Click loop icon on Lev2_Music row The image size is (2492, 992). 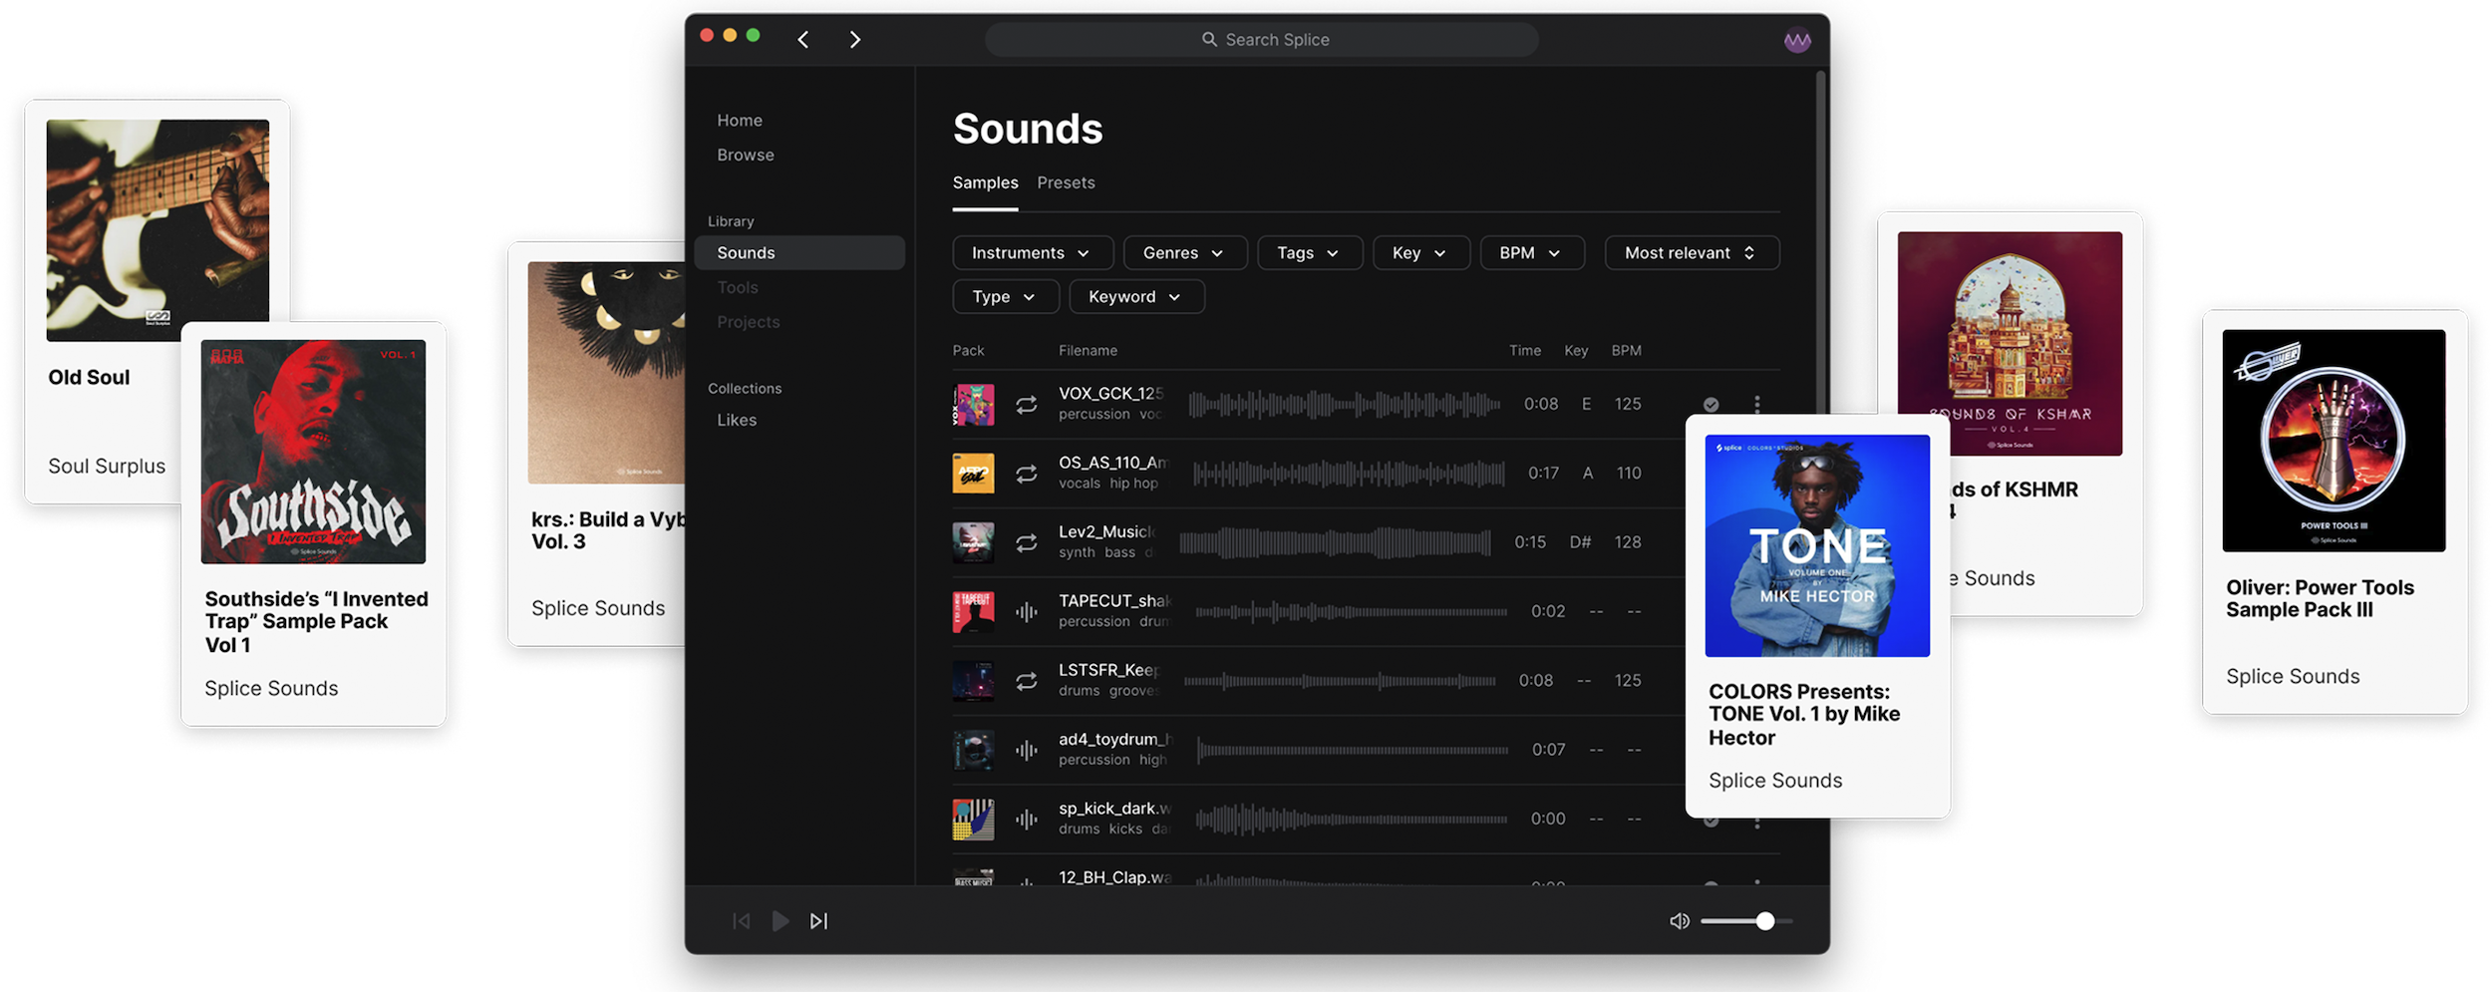[1026, 542]
